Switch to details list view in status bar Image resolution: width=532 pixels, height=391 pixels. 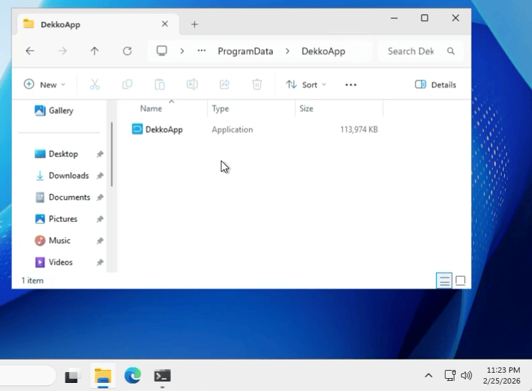[444, 280]
